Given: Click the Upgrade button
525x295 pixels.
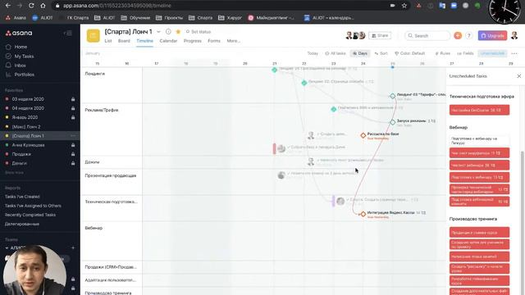Looking at the screenshot, I should [x=492, y=35].
